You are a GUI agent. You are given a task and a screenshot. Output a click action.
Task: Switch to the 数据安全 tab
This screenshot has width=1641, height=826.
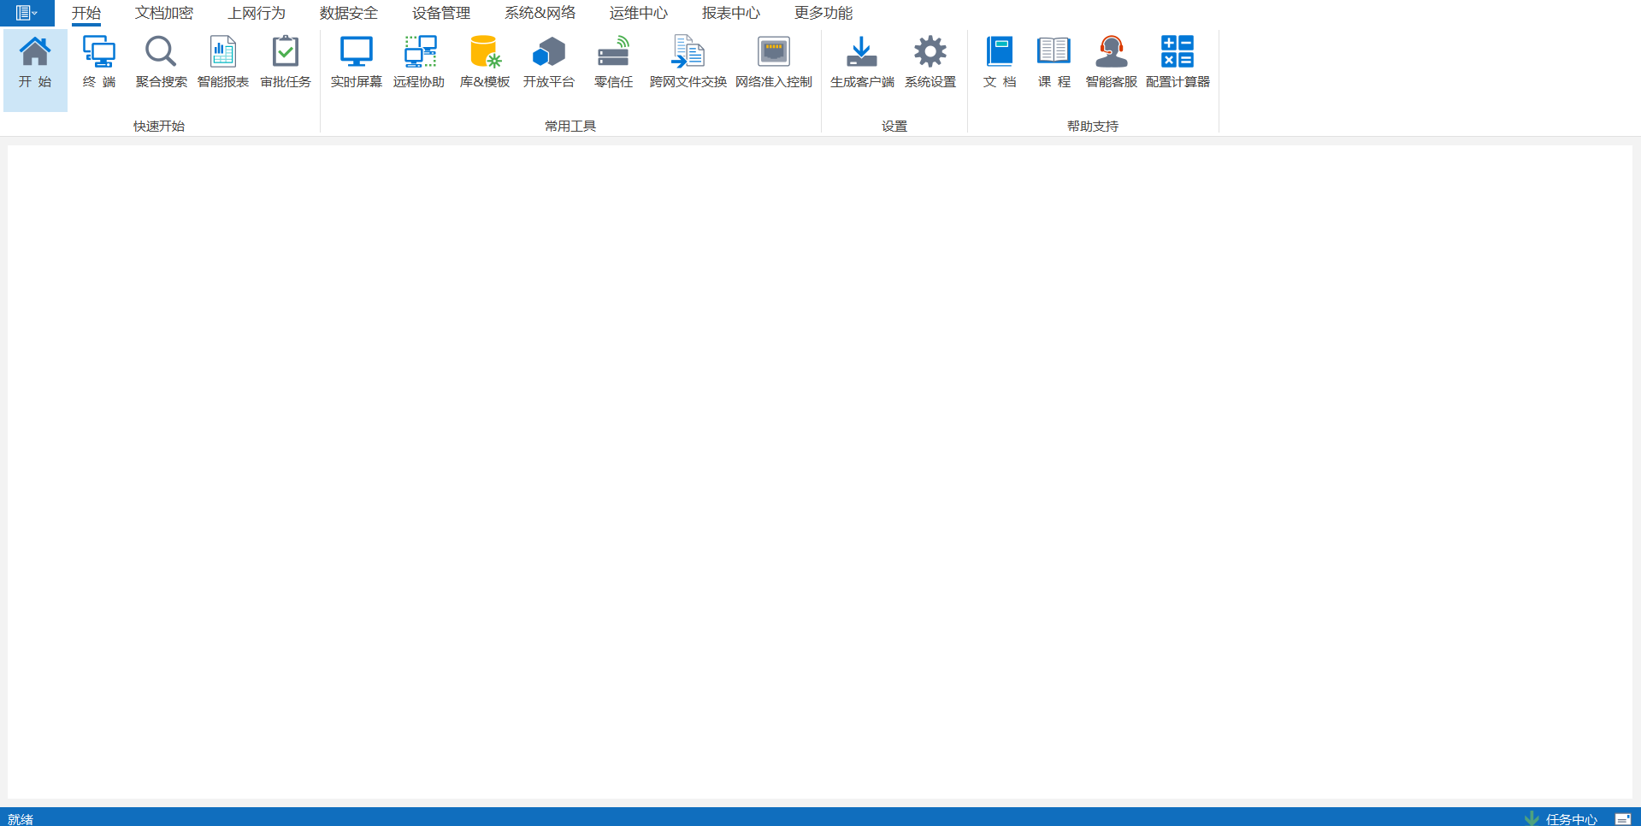tap(348, 13)
